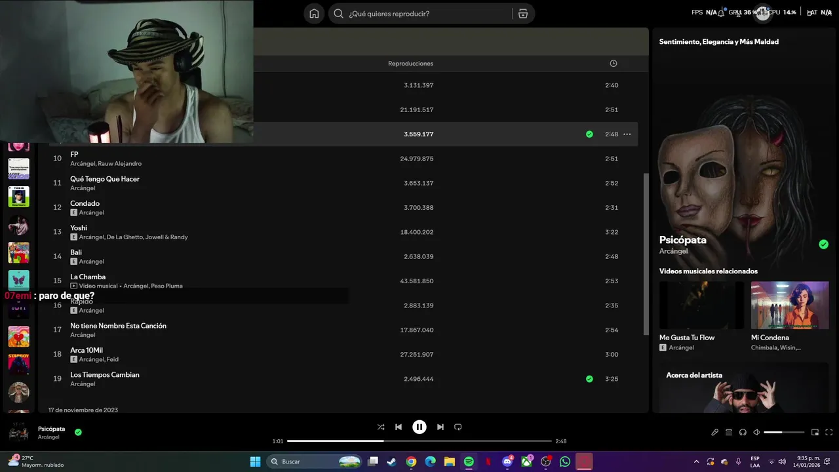Open the mini player
This screenshot has width=839, height=472.
tap(815, 432)
